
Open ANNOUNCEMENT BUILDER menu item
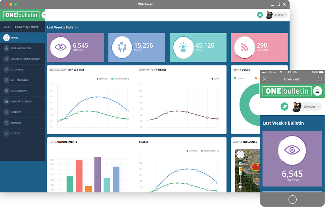pos(25,59)
